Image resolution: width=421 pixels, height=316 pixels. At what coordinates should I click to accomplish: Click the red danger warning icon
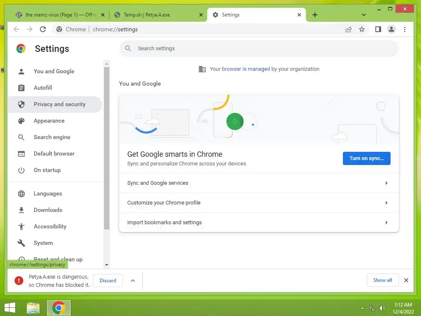click(x=19, y=281)
